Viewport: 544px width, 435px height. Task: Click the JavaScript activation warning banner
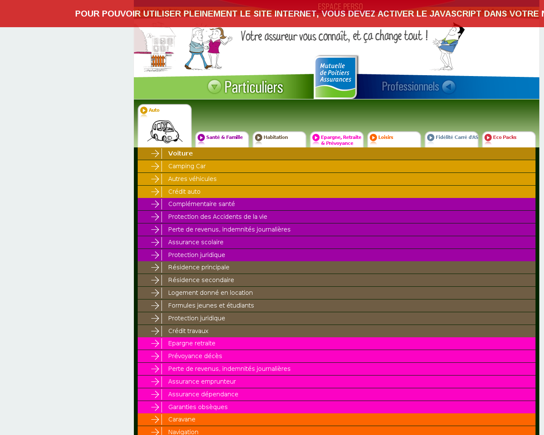[x=272, y=14]
